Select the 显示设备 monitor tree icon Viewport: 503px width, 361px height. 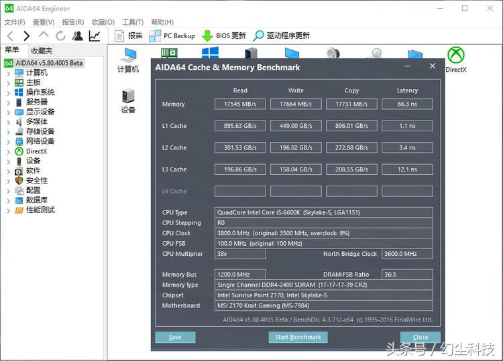(19, 112)
